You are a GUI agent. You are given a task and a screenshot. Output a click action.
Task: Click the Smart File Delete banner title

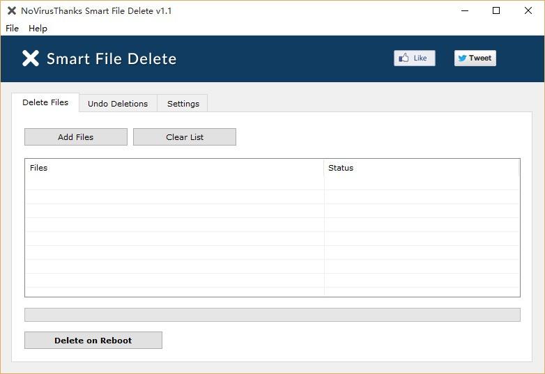[x=112, y=59]
